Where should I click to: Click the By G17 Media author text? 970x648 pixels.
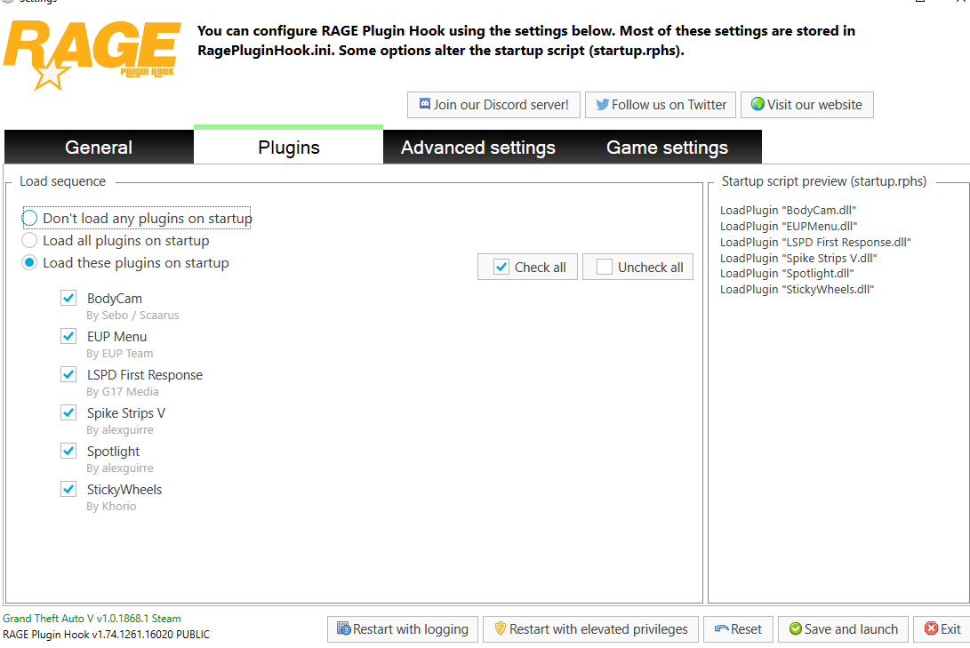click(123, 392)
